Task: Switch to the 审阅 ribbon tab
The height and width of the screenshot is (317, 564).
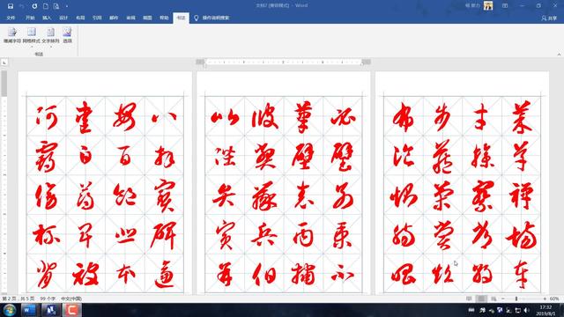Action: 130,18
